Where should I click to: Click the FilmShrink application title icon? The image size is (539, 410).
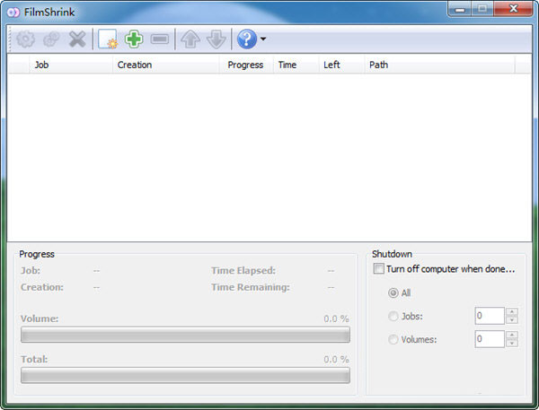tap(13, 13)
